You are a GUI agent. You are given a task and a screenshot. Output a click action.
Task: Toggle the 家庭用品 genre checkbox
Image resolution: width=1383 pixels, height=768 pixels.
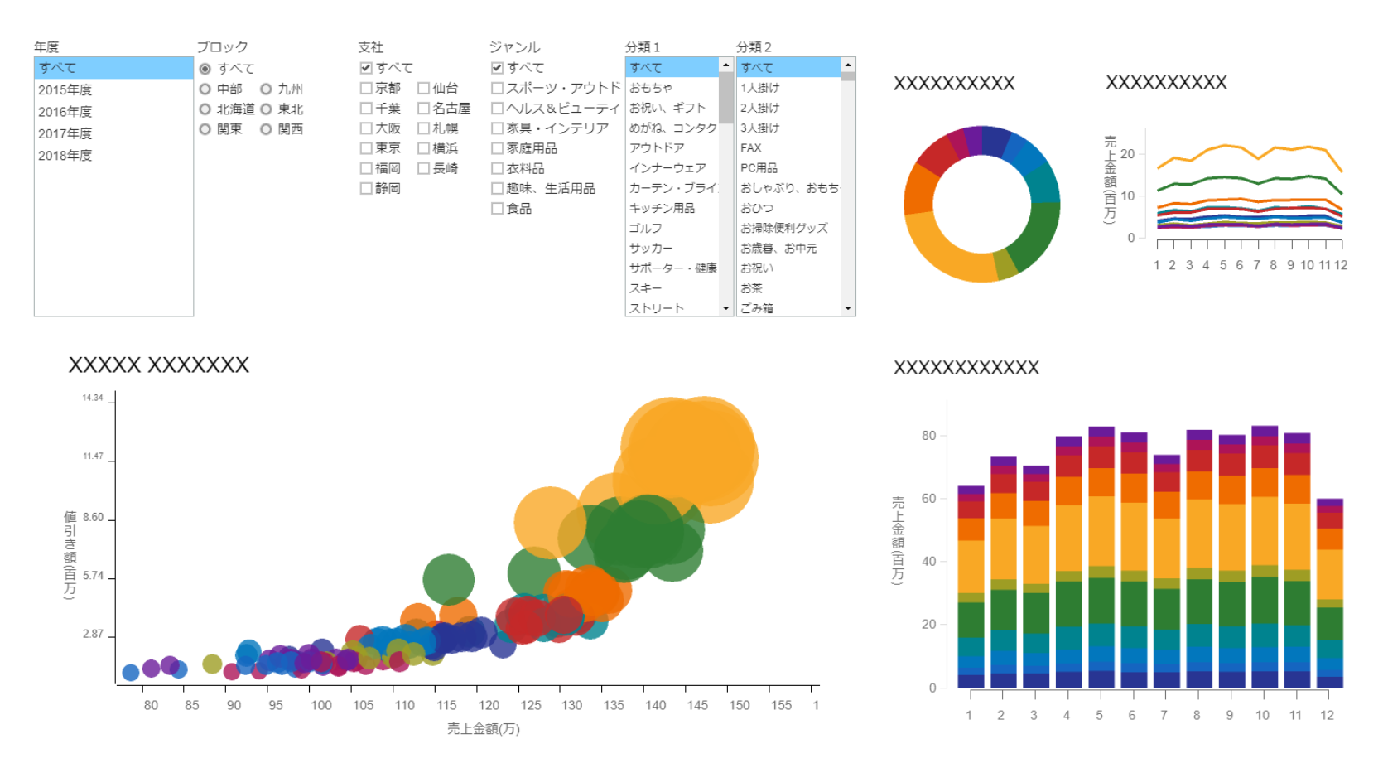pos(497,148)
